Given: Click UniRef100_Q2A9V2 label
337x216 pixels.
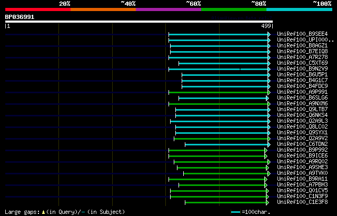Looking at the screenshot, I should pos(302,139).
